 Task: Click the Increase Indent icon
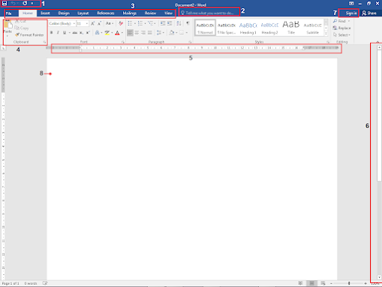click(x=170, y=23)
